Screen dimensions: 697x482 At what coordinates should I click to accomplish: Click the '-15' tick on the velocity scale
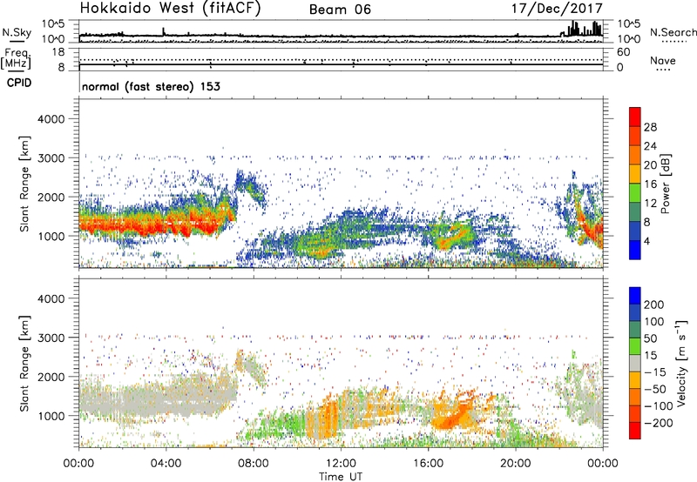[655, 372]
